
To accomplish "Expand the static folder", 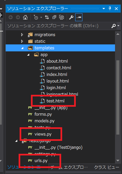I will pyautogui.click(x=22, y=41).
